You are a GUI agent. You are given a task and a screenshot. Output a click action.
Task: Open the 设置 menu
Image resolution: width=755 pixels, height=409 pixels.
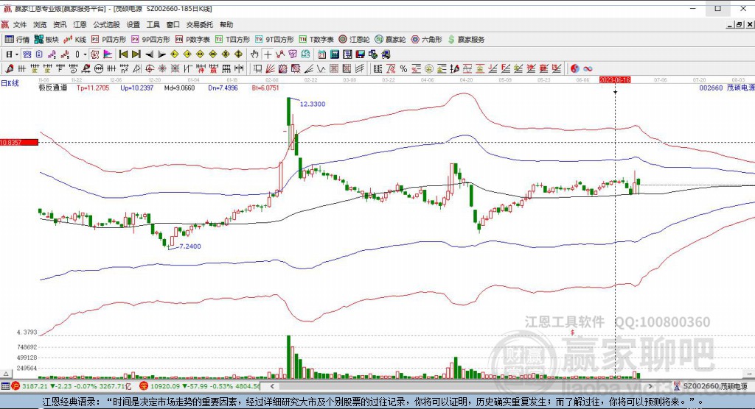click(x=133, y=24)
